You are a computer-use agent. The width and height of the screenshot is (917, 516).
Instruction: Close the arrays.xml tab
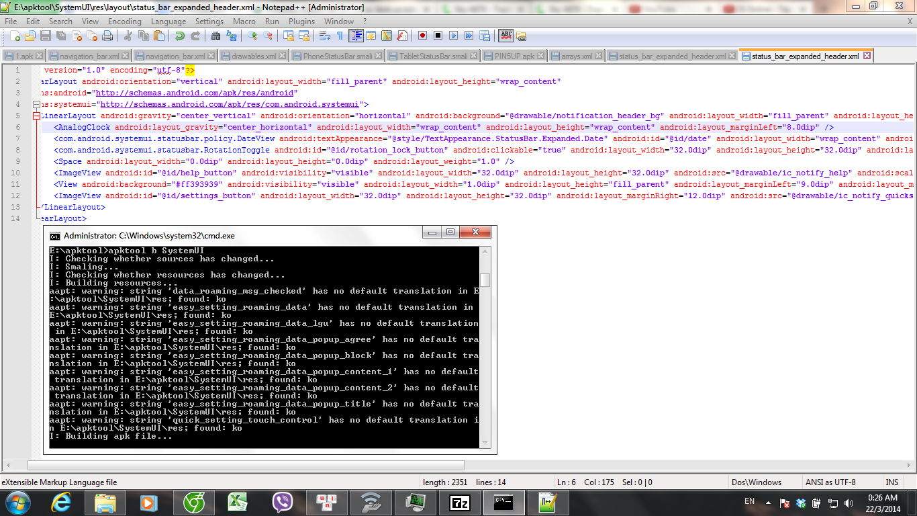[599, 56]
